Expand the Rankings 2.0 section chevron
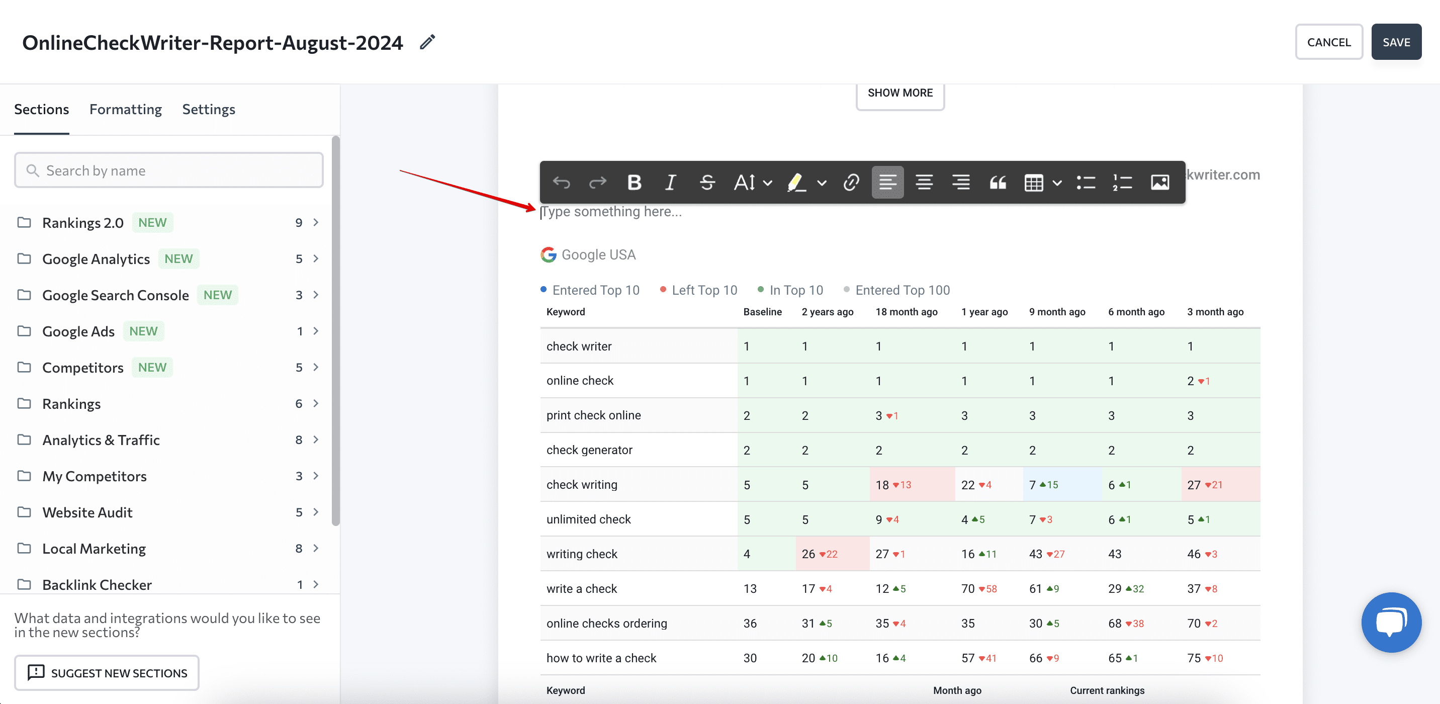The image size is (1440, 704). (316, 223)
